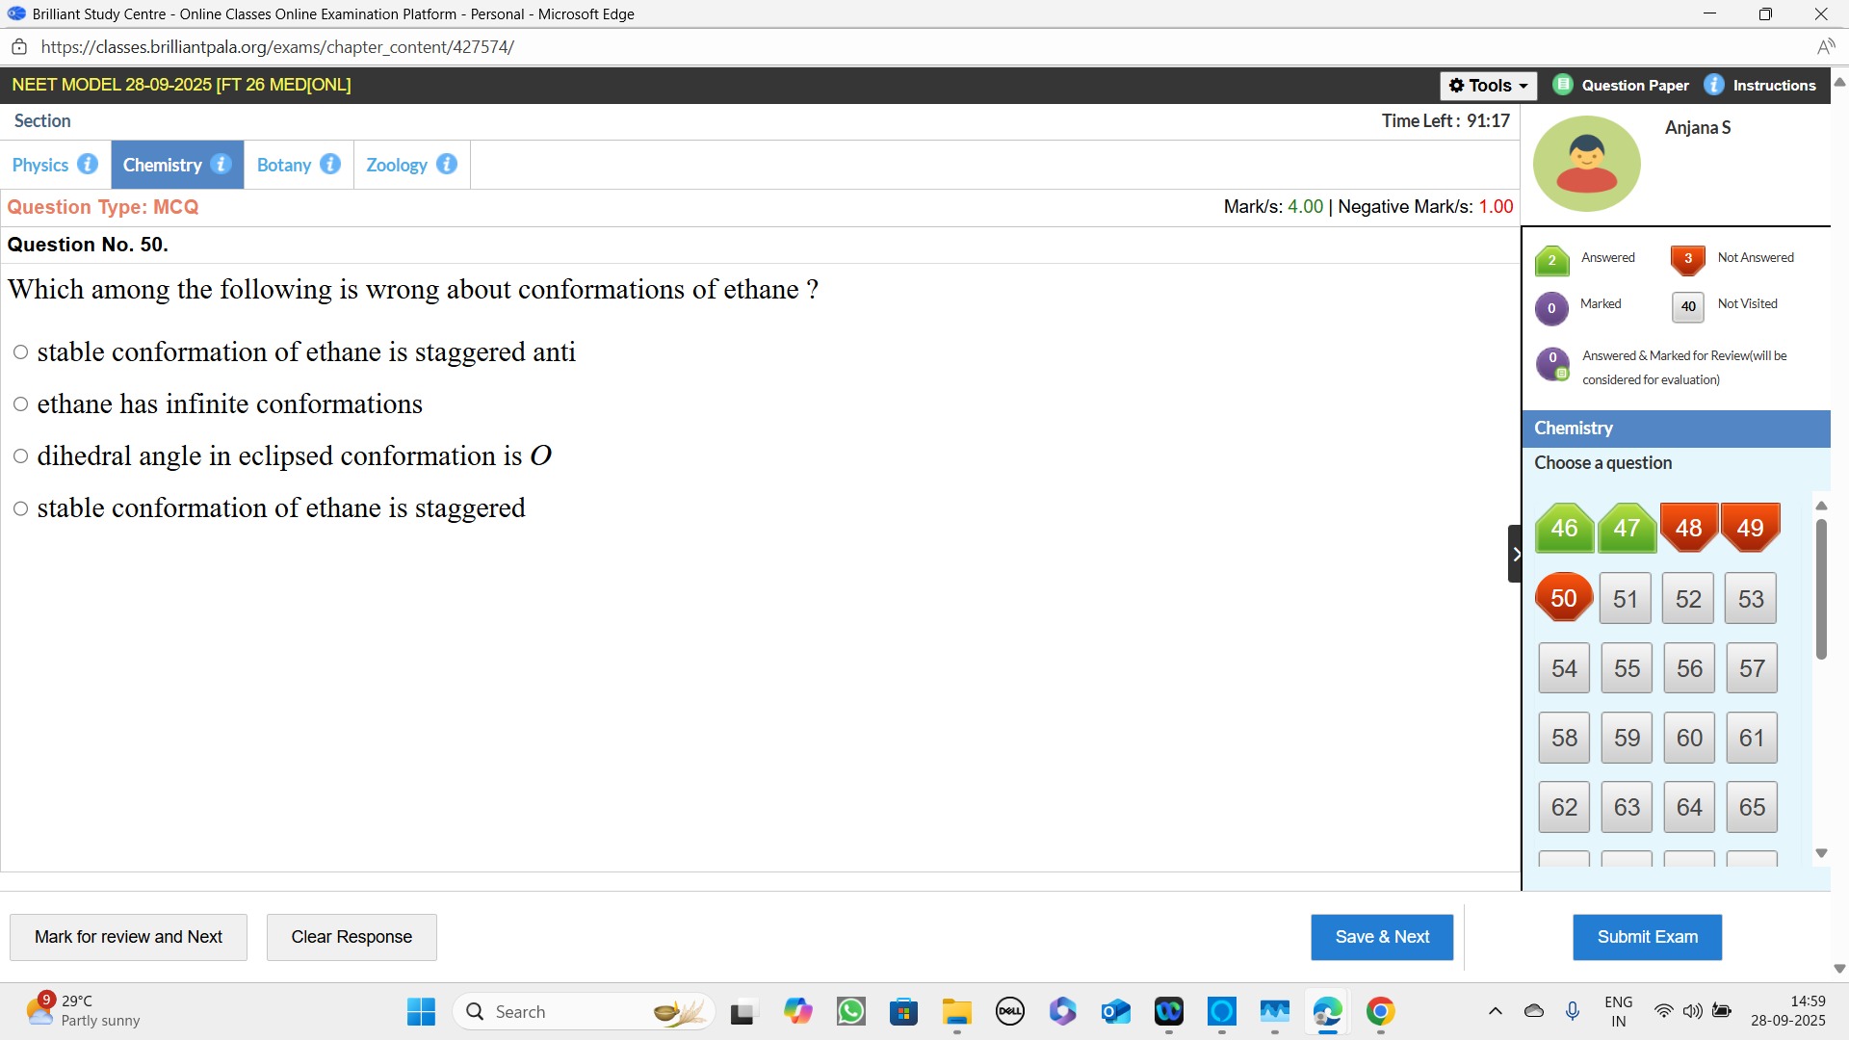Select option 'stable conformation of ethane is staggered anti'
1849x1040 pixels.
[x=20, y=352]
